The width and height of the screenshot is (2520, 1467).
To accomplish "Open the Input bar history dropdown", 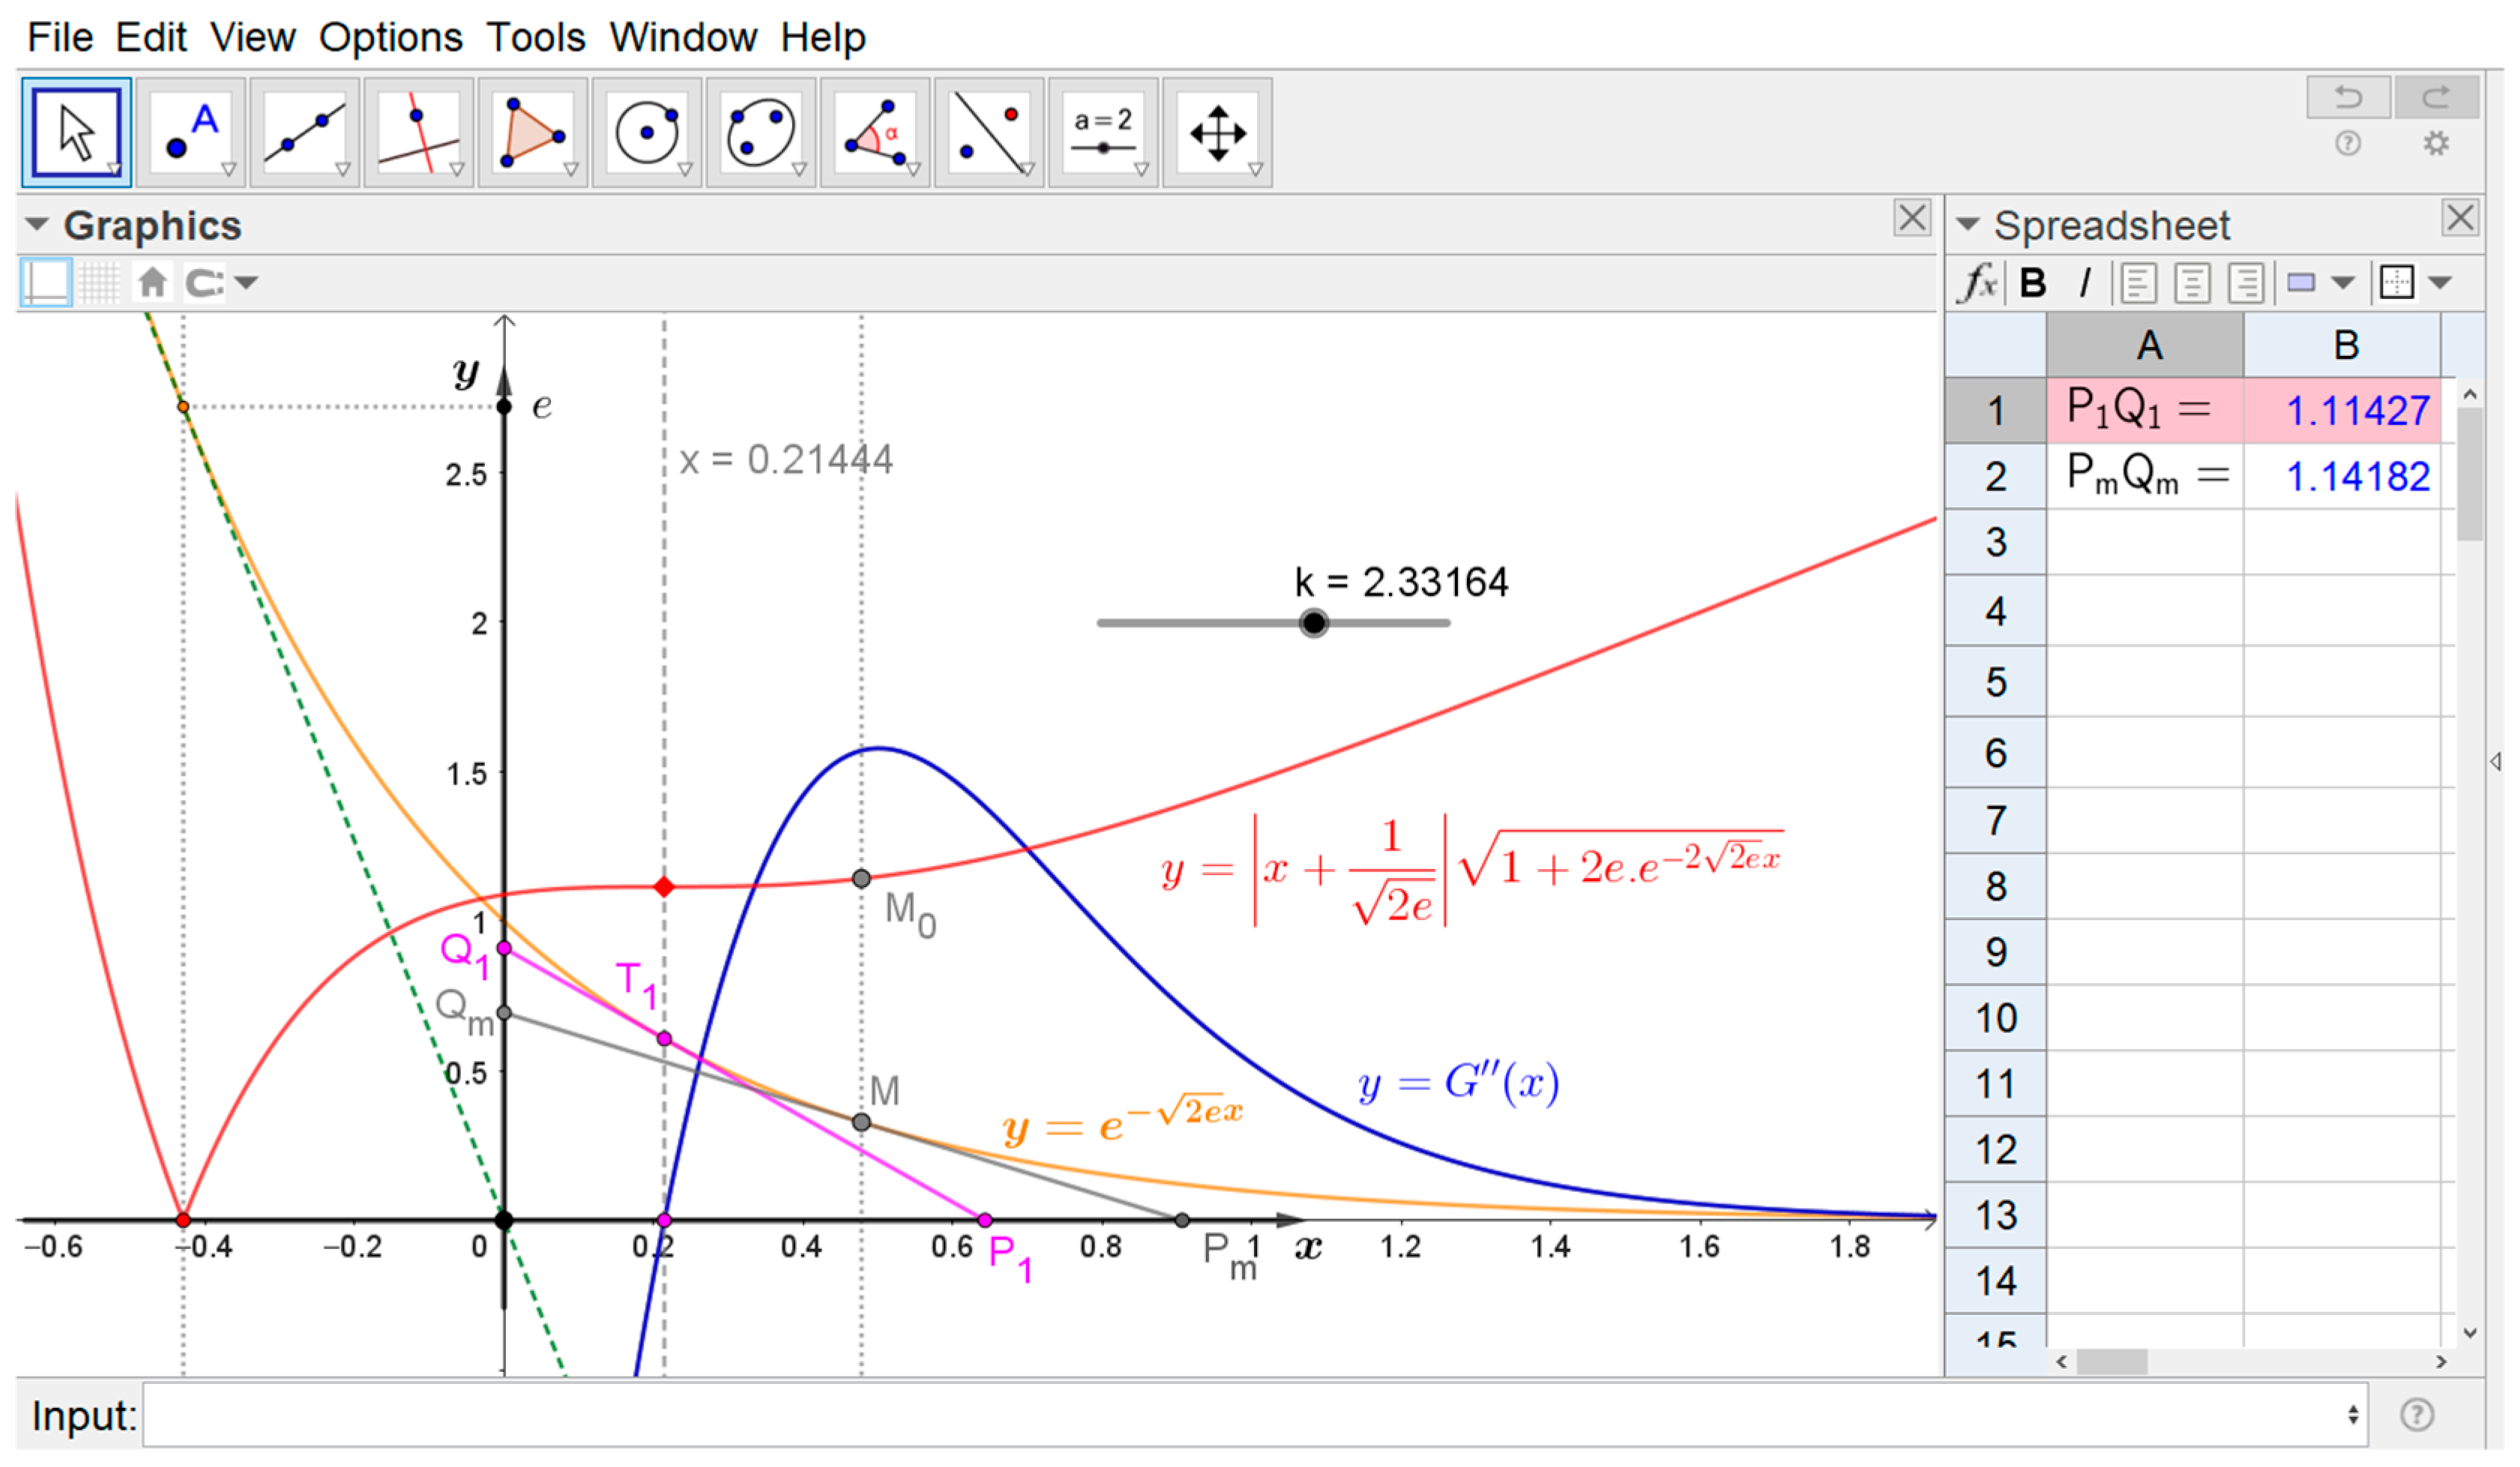I will coord(2353,1414).
